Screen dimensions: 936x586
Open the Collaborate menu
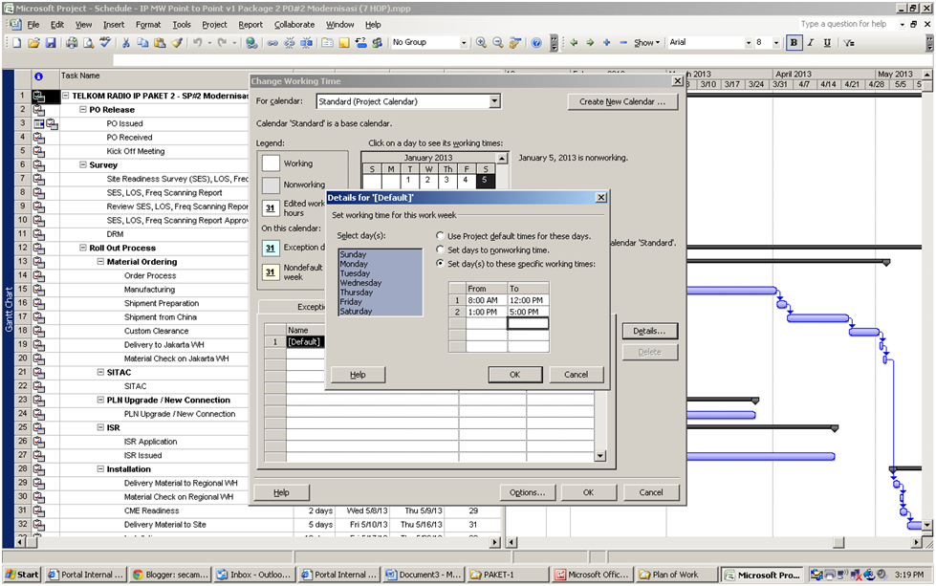[x=294, y=24]
